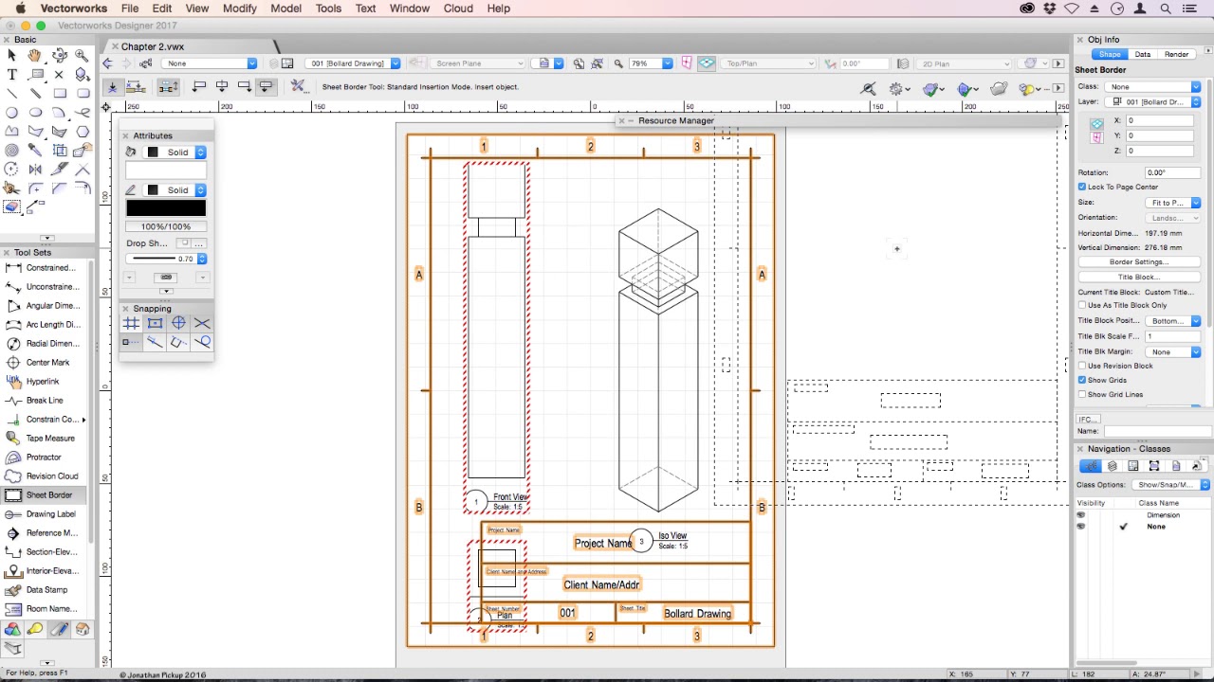Image resolution: width=1214 pixels, height=682 pixels.
Task: Enable Show Grid Lines checkbox
Action: pyautogui.click(x=1082, y=394)
